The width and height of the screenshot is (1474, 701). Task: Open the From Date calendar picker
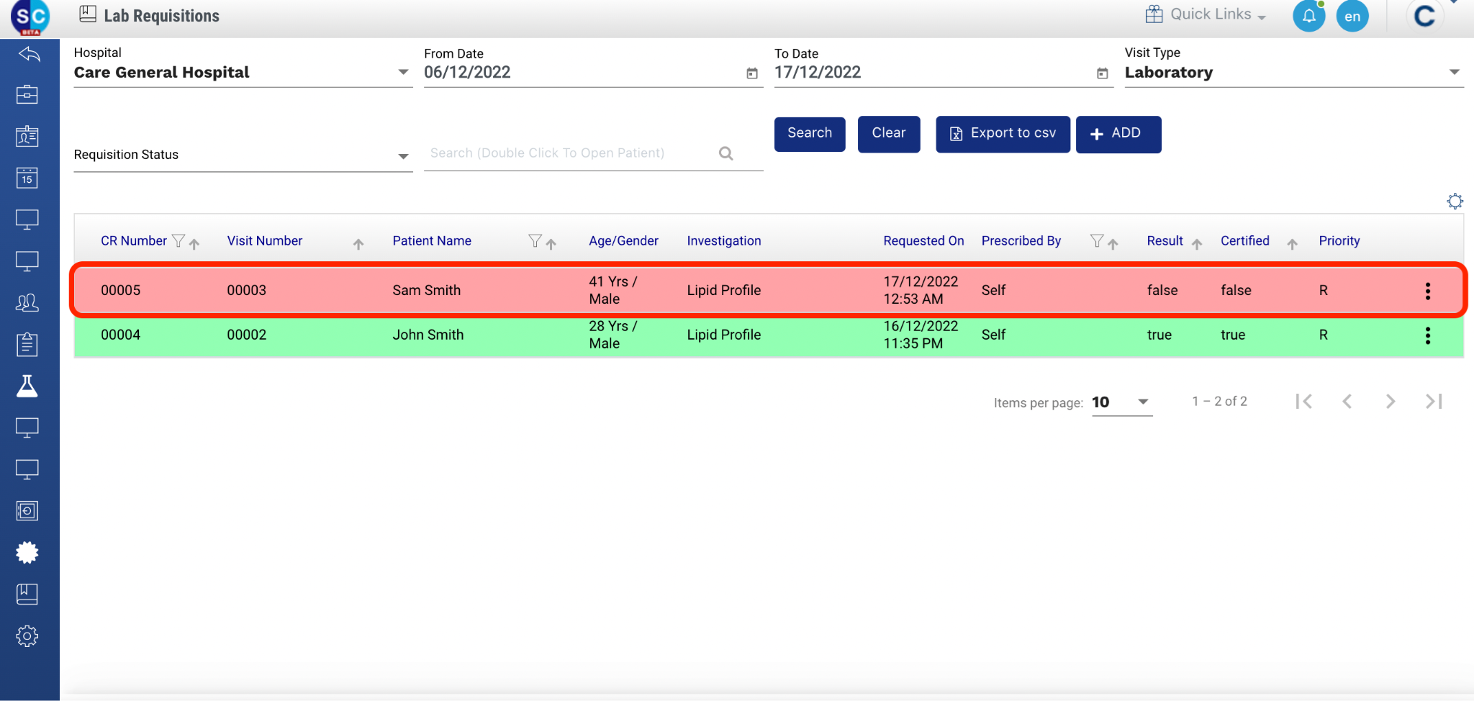(751, 73)
